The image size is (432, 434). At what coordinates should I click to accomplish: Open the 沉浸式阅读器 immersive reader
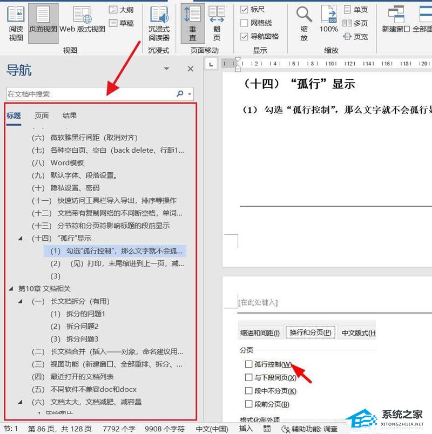(x=159, y=24)
